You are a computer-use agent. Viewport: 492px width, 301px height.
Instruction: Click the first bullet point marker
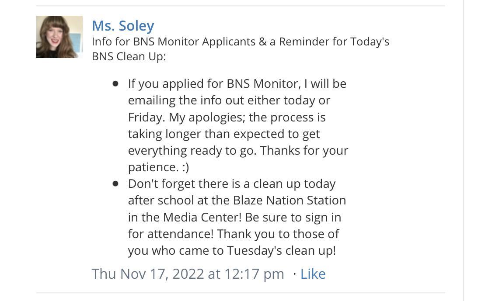coord(115,83)
